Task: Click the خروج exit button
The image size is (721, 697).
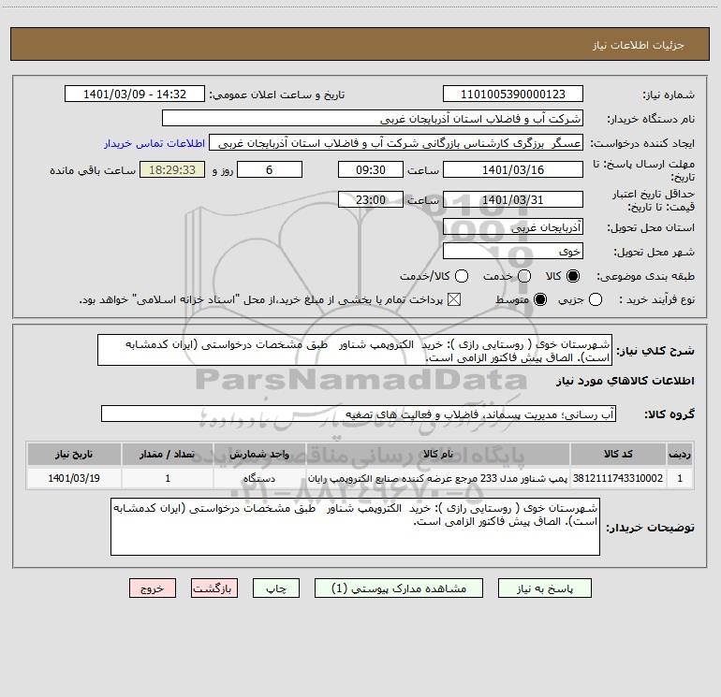Action: point(153,588)
